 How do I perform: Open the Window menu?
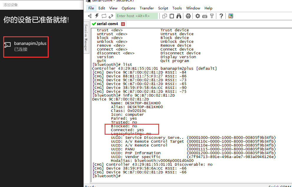pos(193,8)
